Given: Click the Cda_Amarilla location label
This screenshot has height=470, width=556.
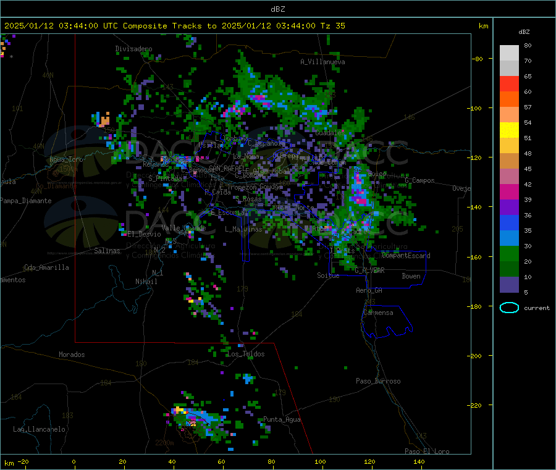Looking at the screenshot, I should pyautogui.click(x=46, y=267).
